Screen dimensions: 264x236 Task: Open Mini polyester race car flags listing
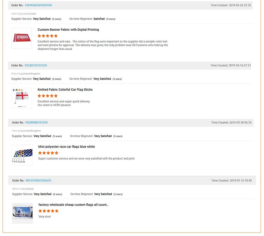click(x=67, y=147)
